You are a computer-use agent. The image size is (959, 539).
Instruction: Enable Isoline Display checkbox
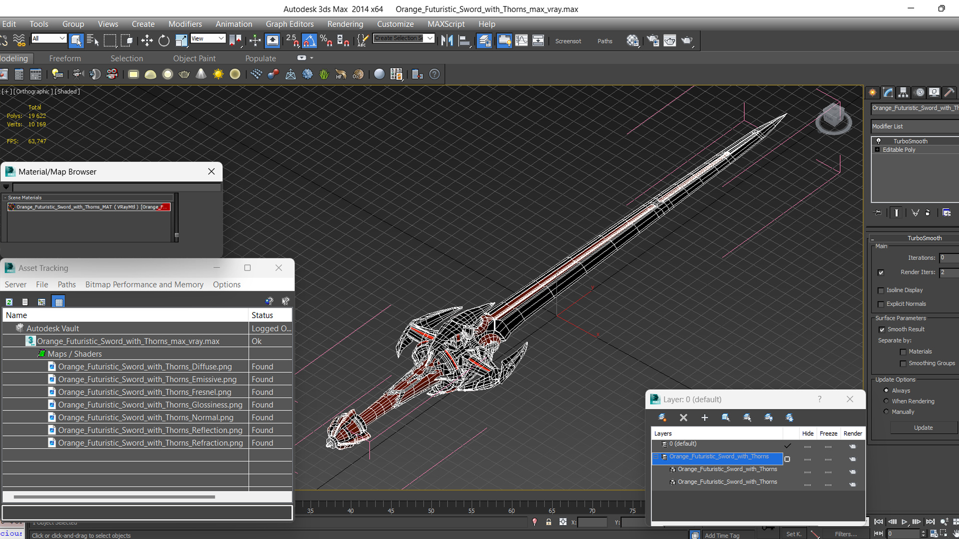[x=881, y=290]
